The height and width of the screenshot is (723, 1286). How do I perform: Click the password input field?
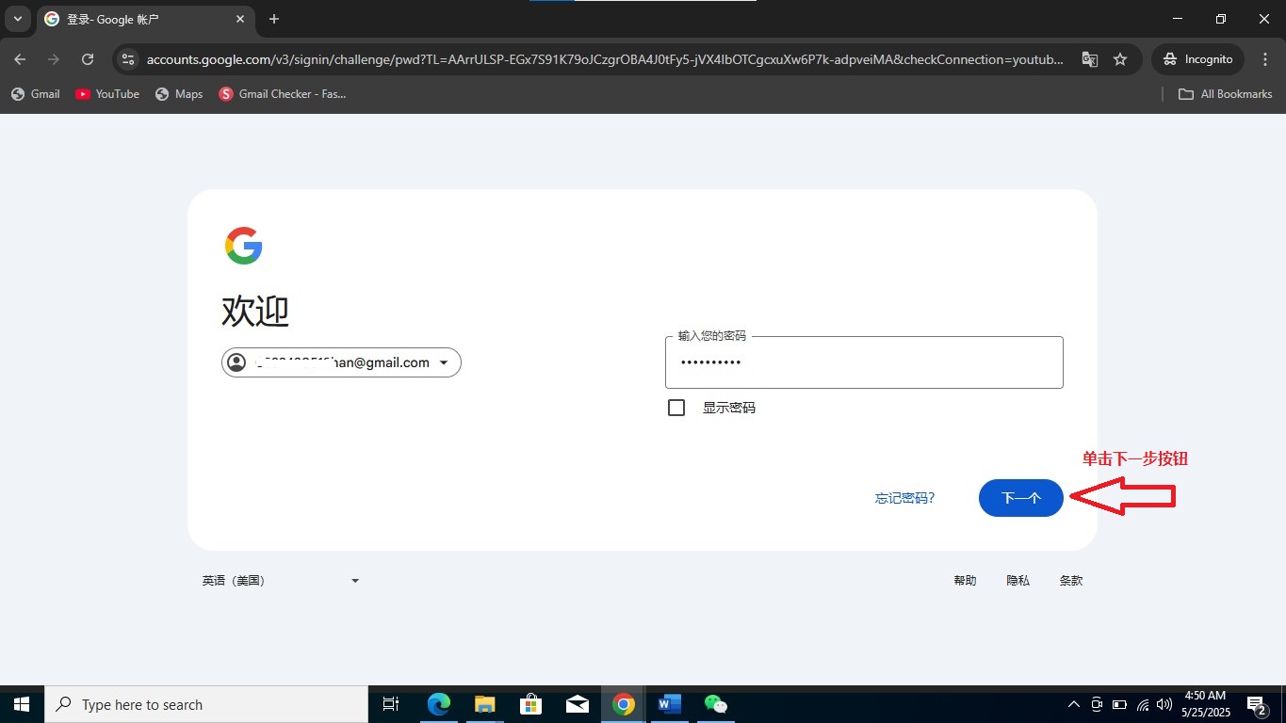click(x=863, y=362)
